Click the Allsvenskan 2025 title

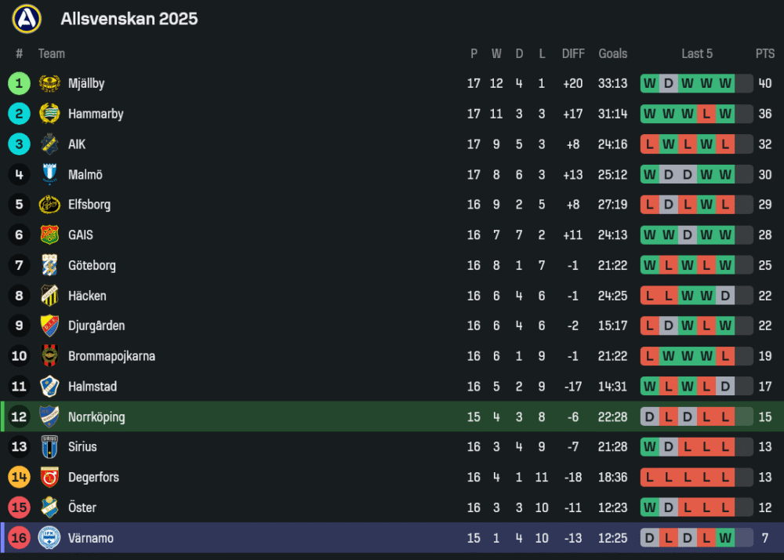129,19
